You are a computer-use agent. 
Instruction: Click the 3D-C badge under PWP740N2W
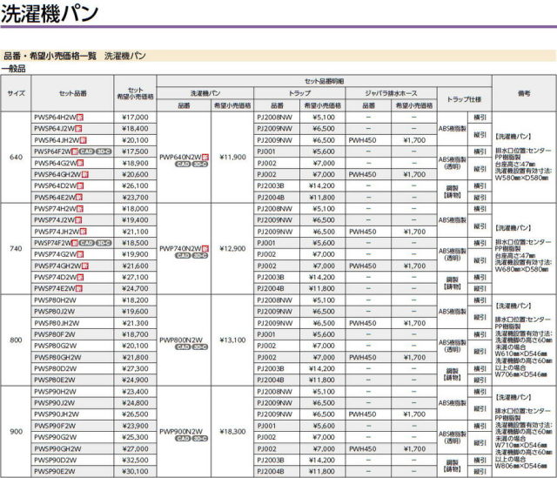click(x=200, y=255)
